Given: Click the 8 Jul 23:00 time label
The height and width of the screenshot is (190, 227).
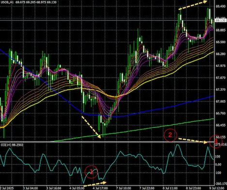Looking at the screenshot, I should 194,188.
